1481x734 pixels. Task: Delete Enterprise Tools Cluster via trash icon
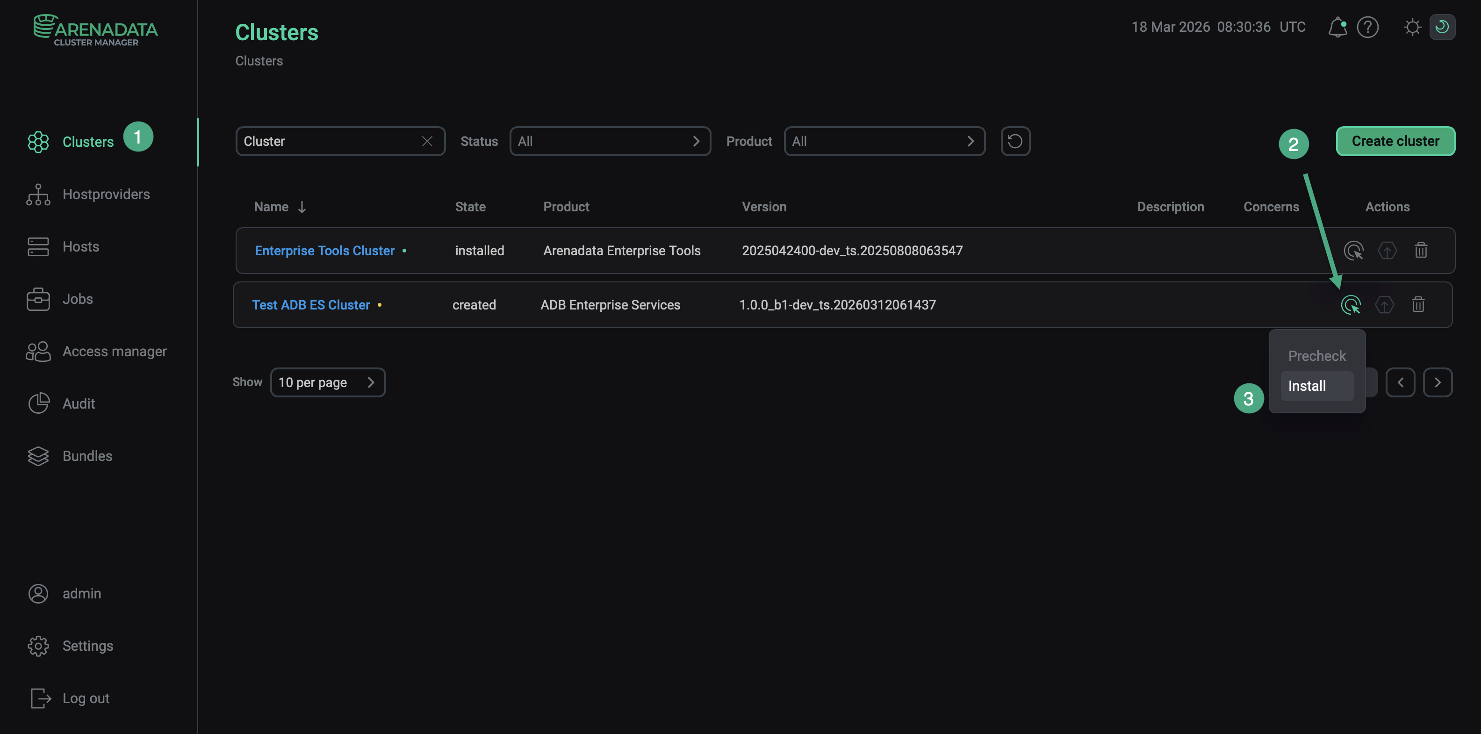[1421, 250]
